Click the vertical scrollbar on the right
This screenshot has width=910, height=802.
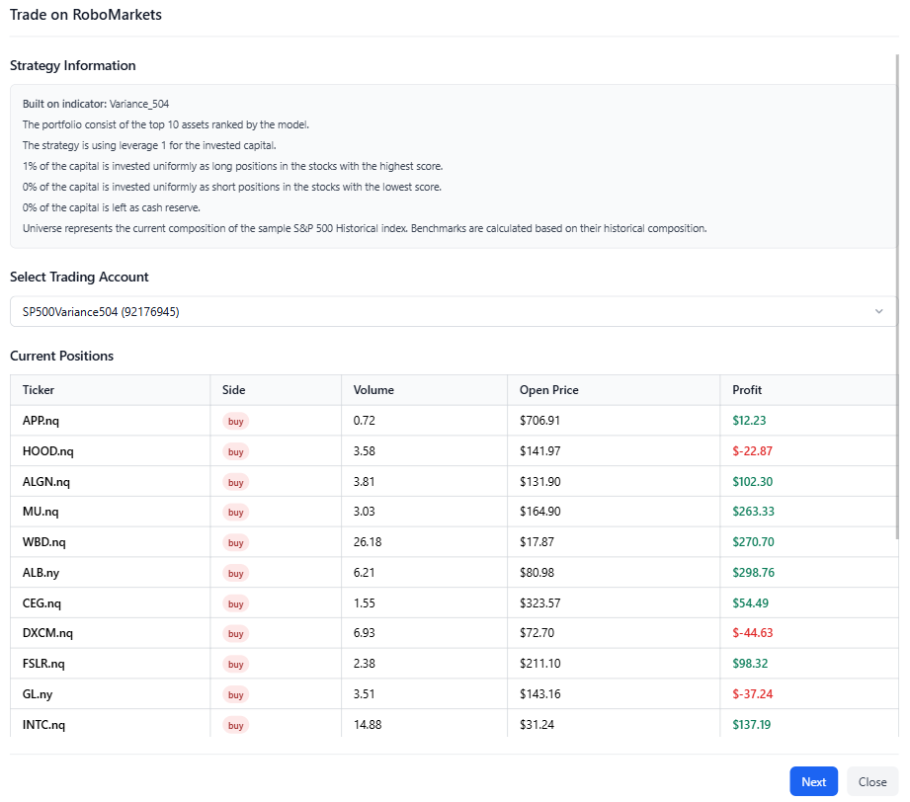click(x=897, y=296)
